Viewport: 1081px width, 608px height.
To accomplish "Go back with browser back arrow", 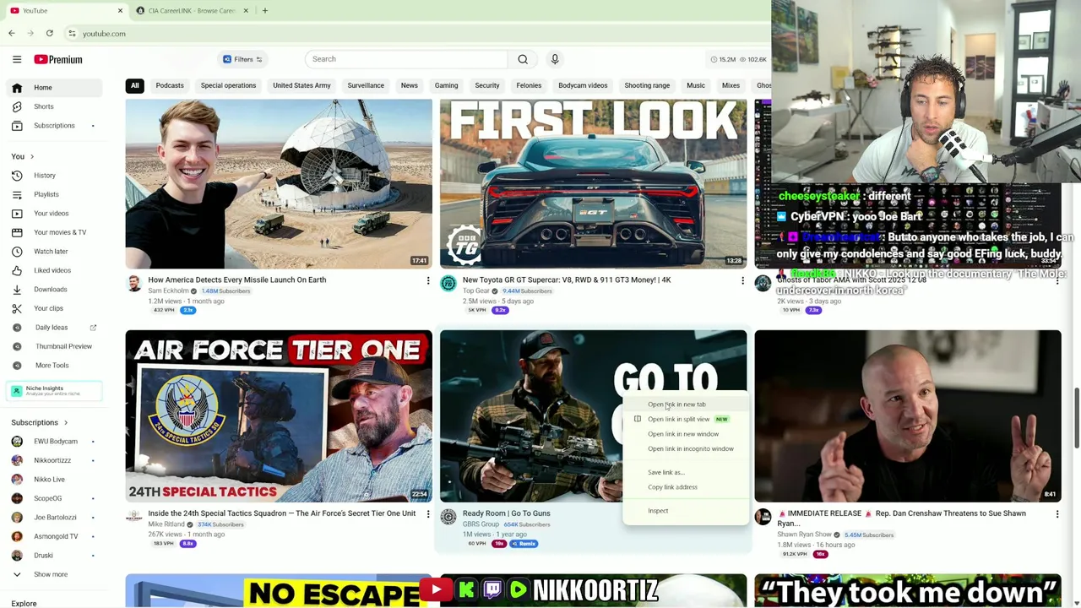I will 12,34.
